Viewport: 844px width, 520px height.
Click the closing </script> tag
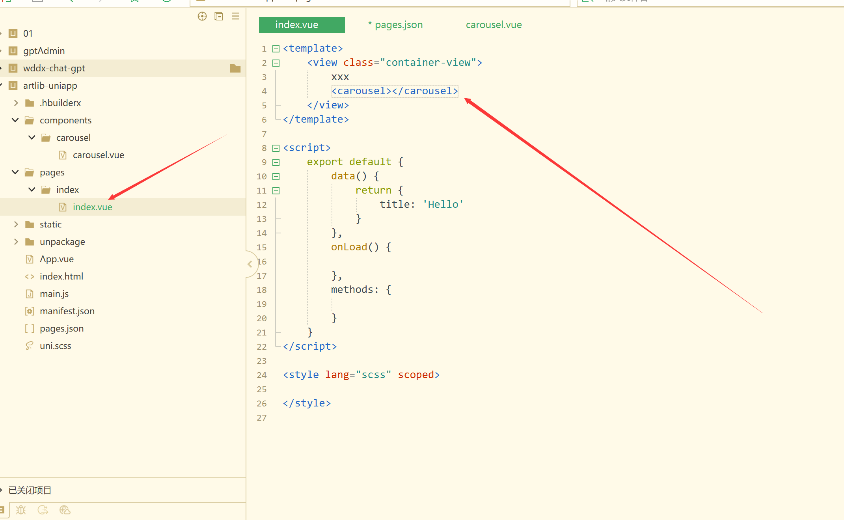click(310, 347)
